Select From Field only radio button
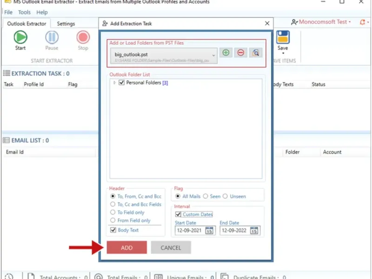The height and width of the screenshot is (279, 372). tap(113, 220)
